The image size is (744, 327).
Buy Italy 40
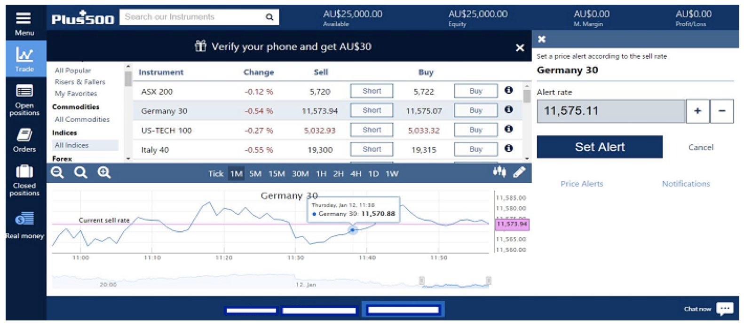click(x=476, y=149)
